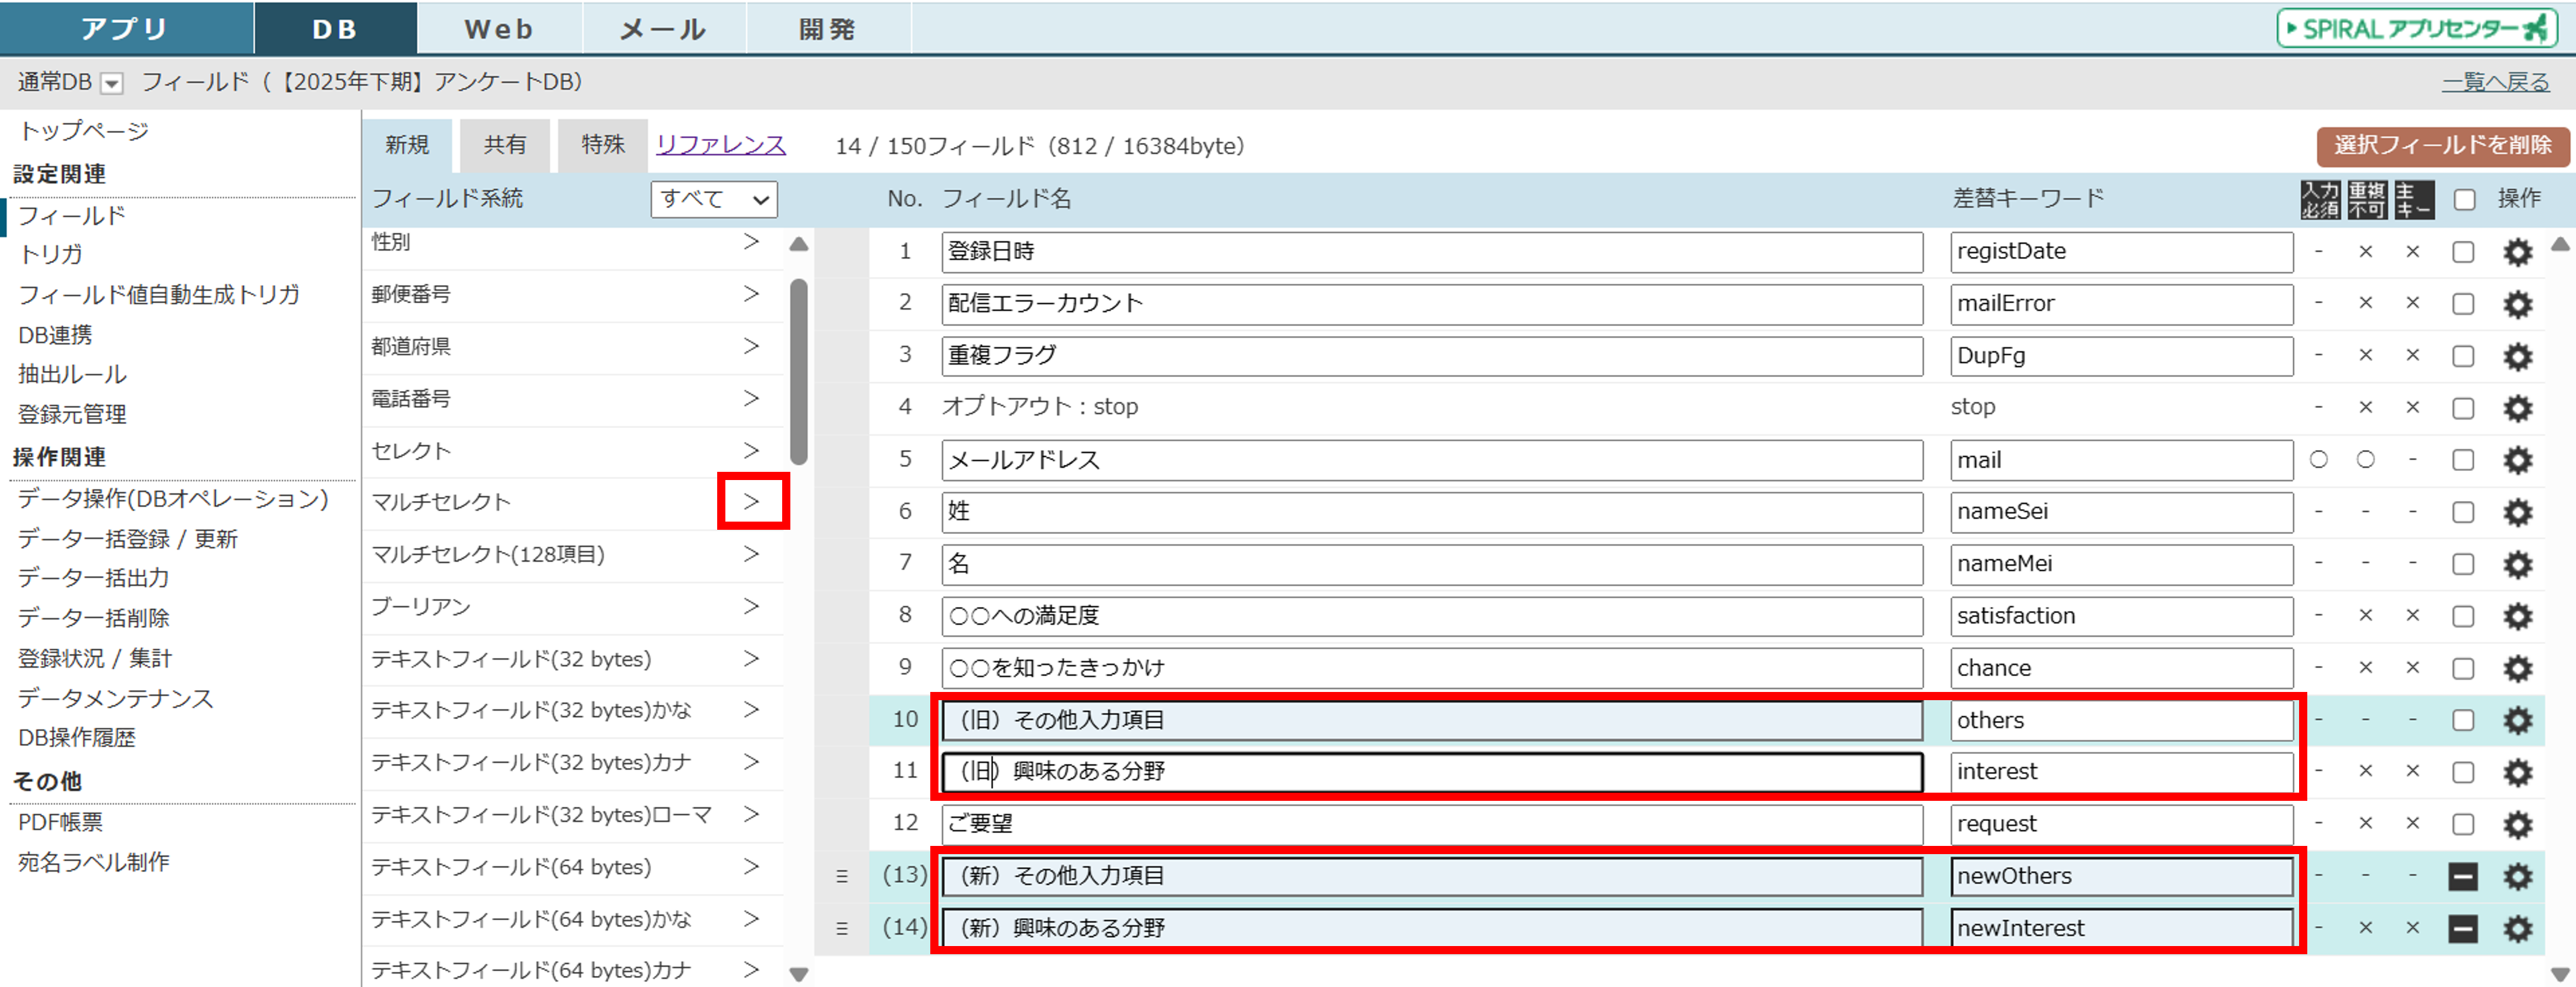
Task: Click gear icon for ご要望 row
Action: (2517, 824)
